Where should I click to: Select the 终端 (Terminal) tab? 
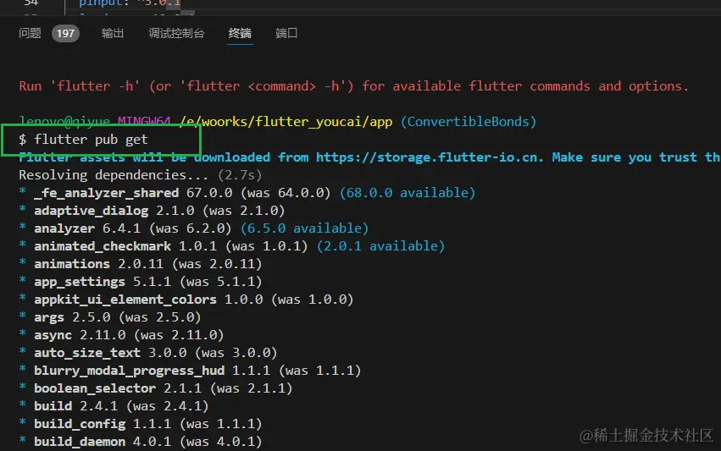(x=240, y=33)
